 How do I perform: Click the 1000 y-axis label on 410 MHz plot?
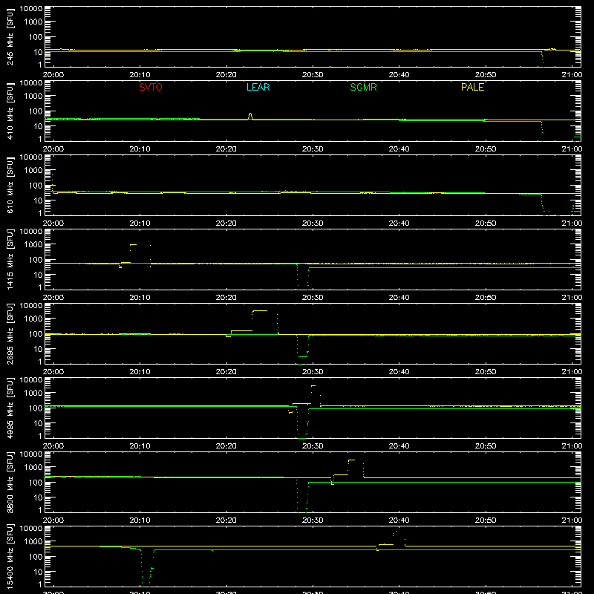[x=33, y=97]
